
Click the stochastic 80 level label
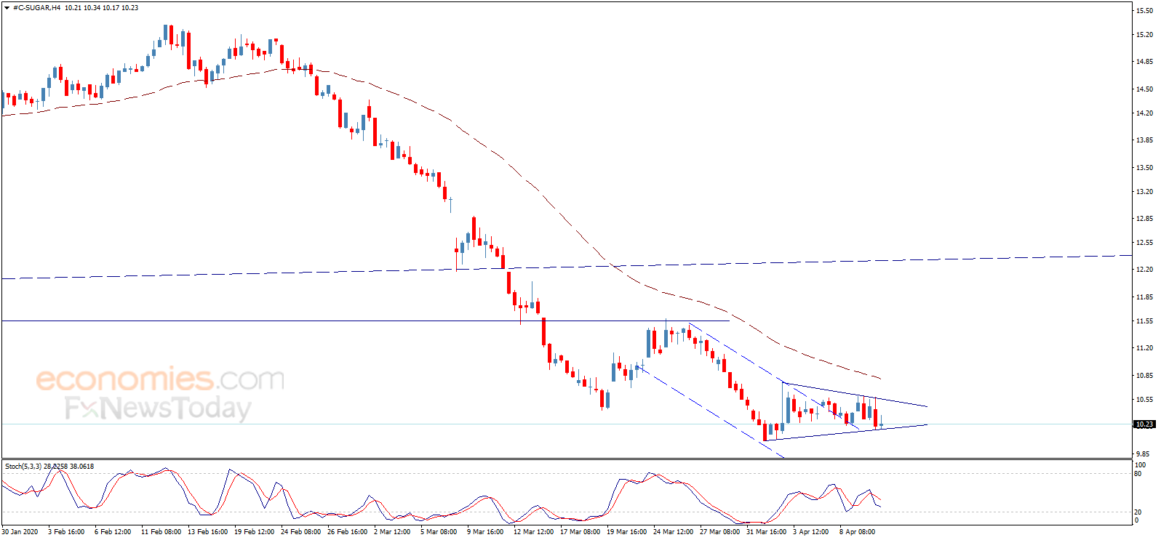click(1138, 474)
